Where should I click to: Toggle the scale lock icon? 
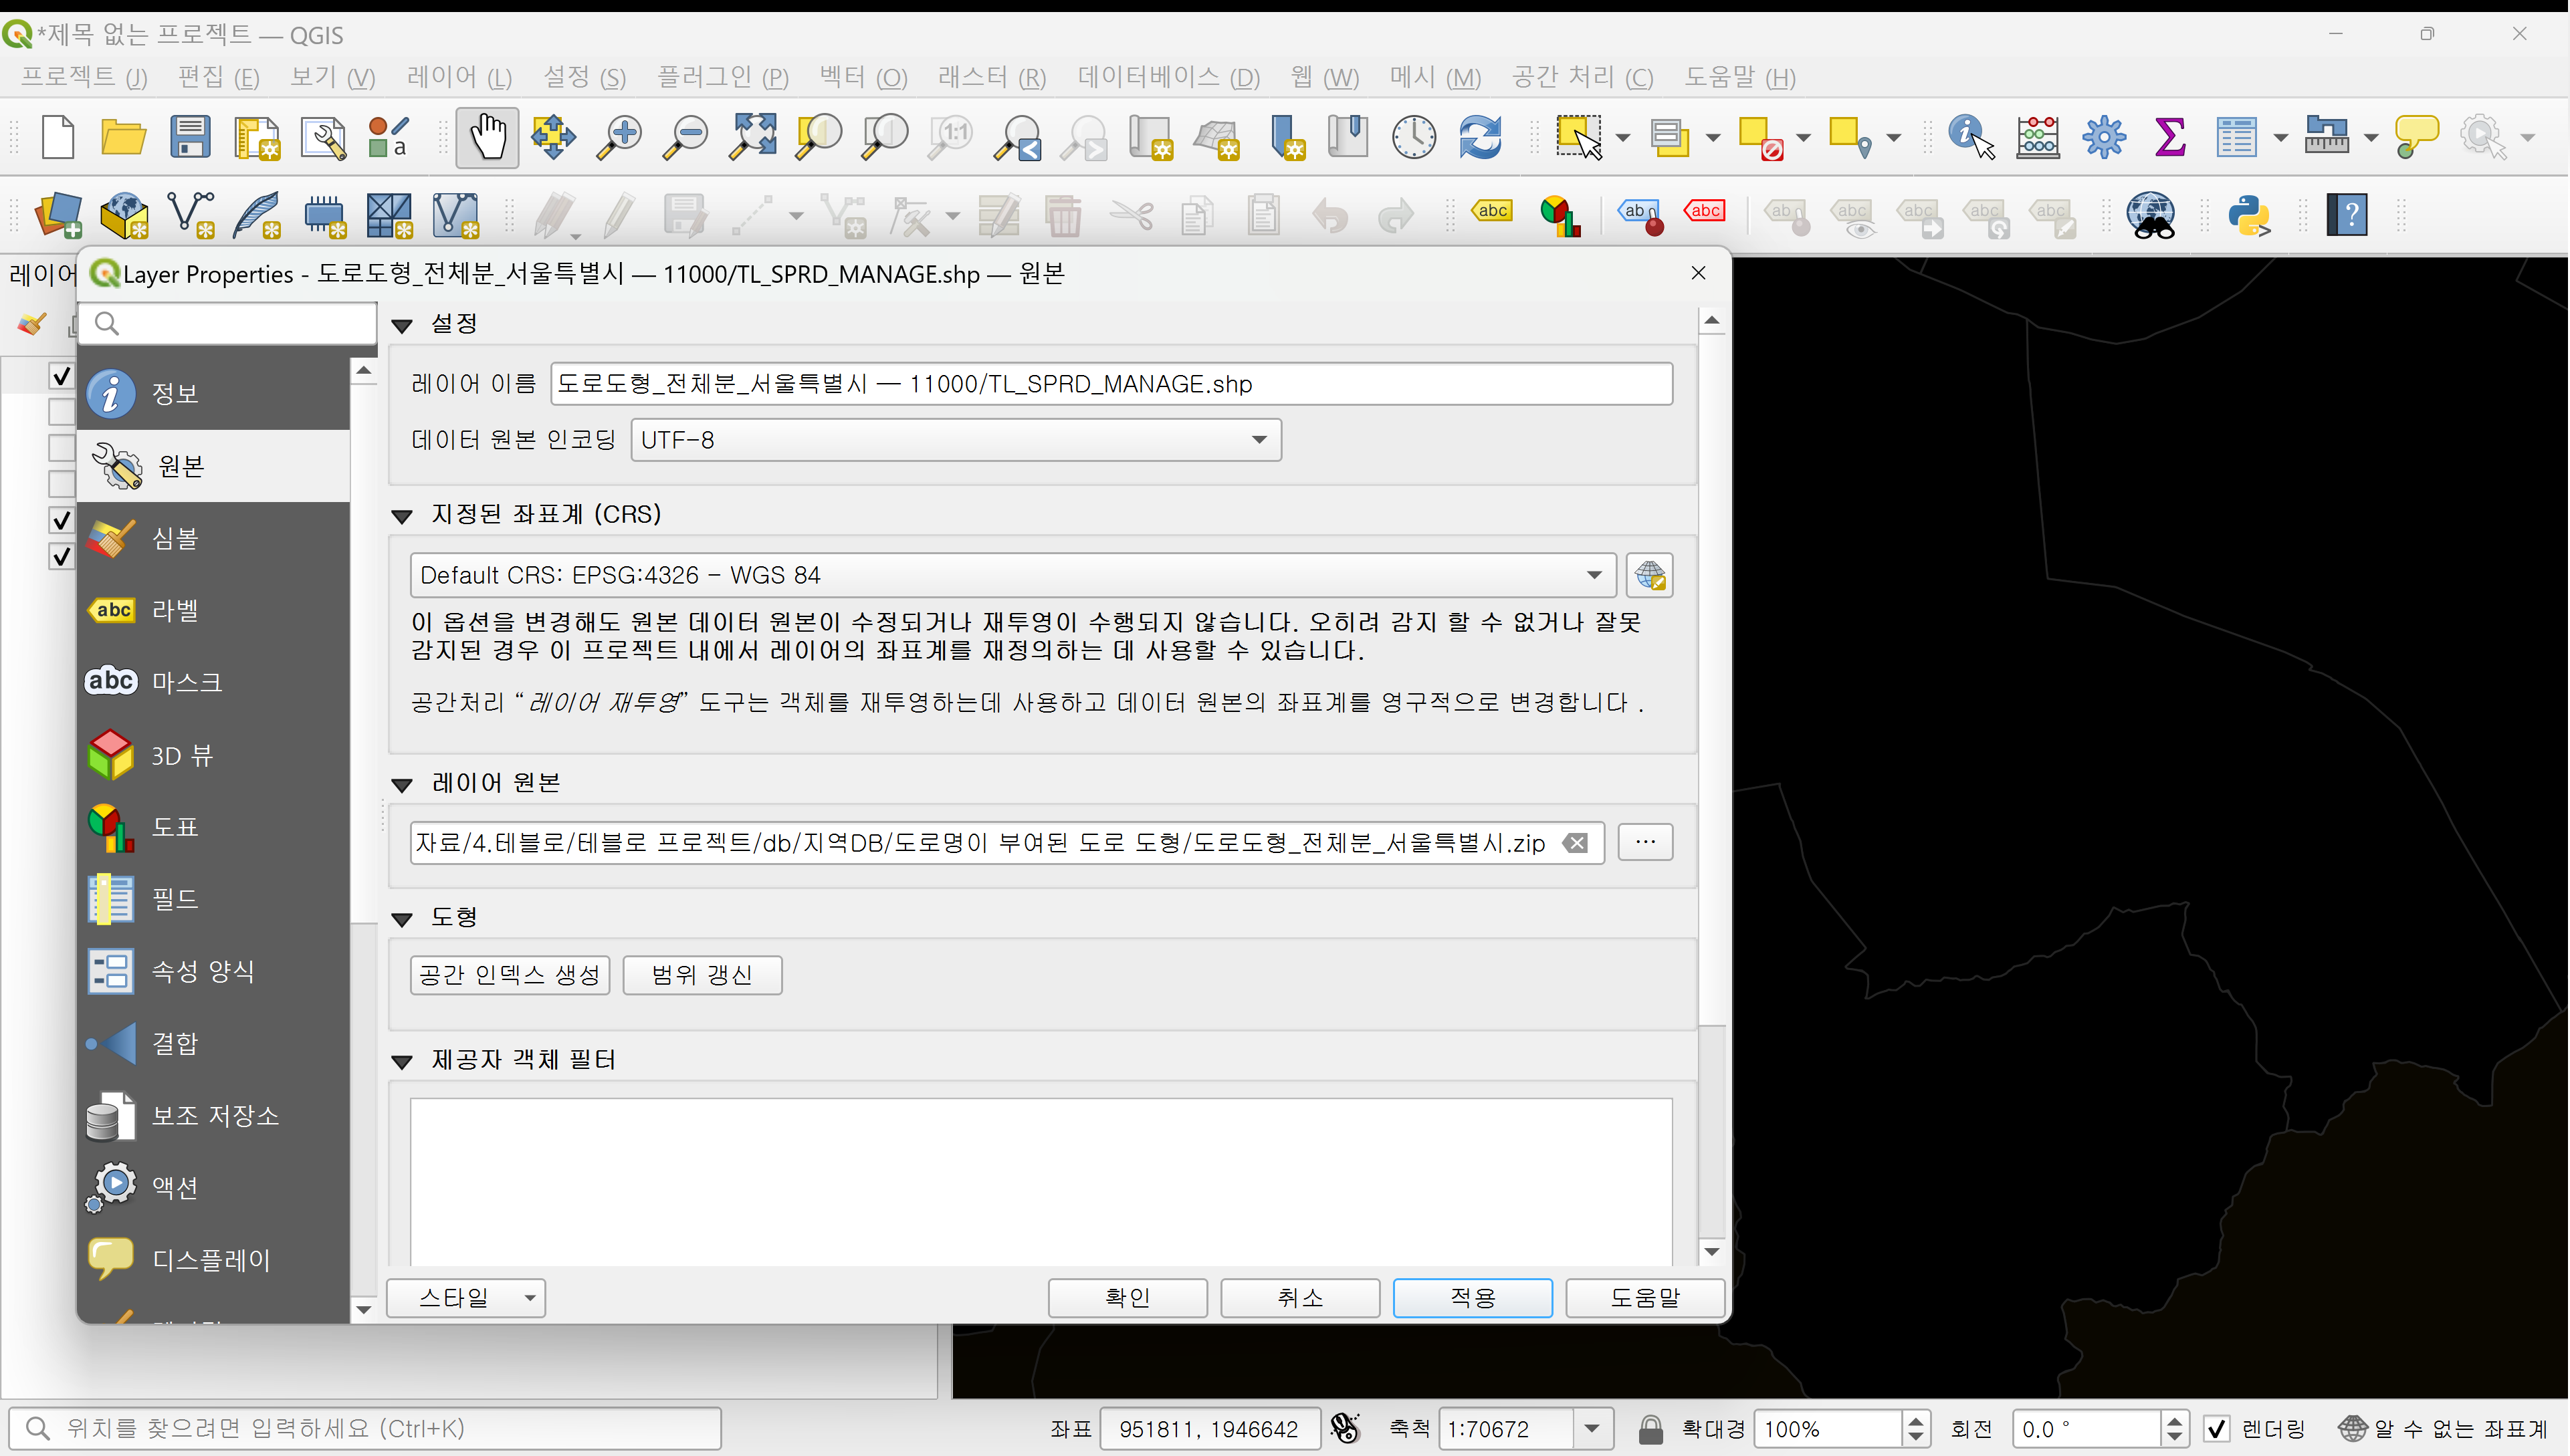pyautogui.click(x=1650, y=1429)
